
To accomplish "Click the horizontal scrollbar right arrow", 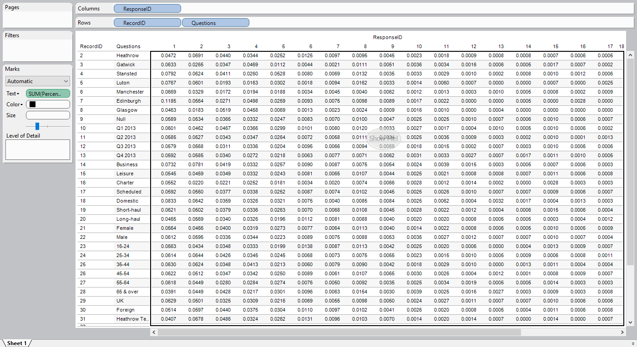I will (622, 332).
